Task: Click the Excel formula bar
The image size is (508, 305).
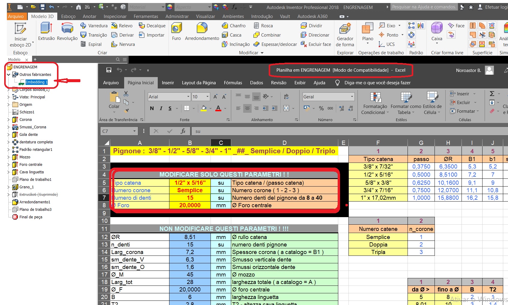Action: tap(350, 131)
